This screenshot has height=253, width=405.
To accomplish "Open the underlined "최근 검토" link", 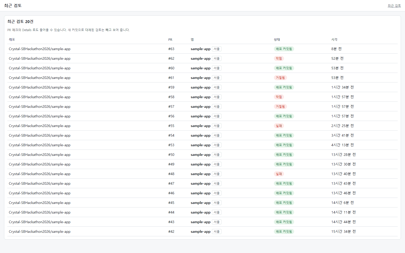I will point(394,6).
